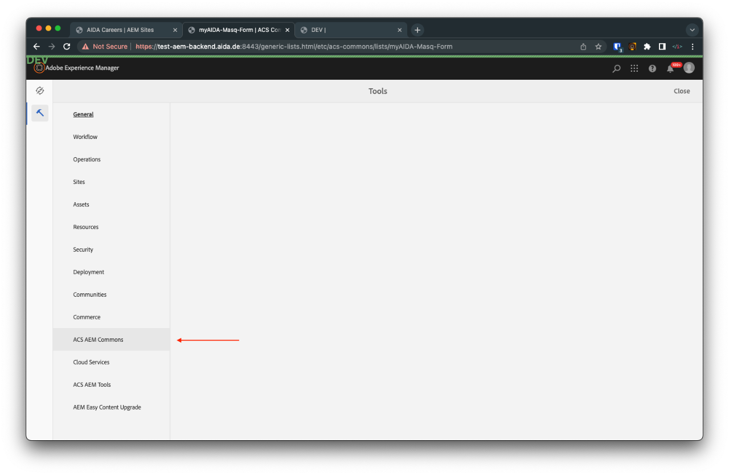Open the AEM help question mark icon
This screenshot has width=729, height=475.
click(652, 68)
